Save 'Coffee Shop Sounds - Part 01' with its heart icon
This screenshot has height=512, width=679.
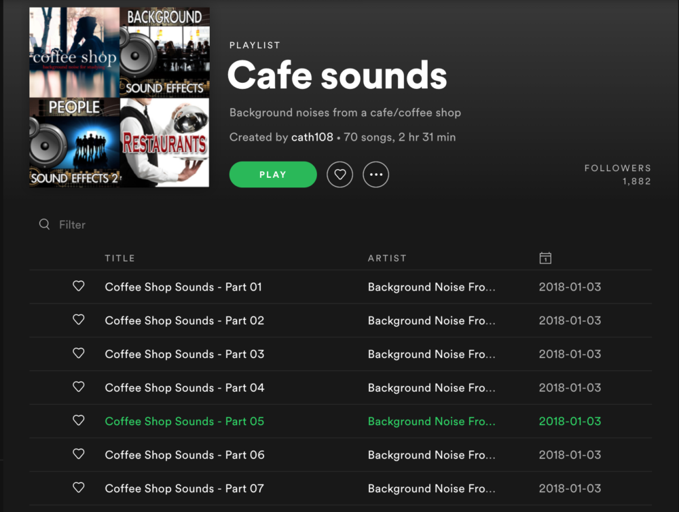[78, 287]
